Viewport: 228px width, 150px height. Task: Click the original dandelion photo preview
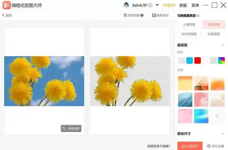tap(44, 81)
